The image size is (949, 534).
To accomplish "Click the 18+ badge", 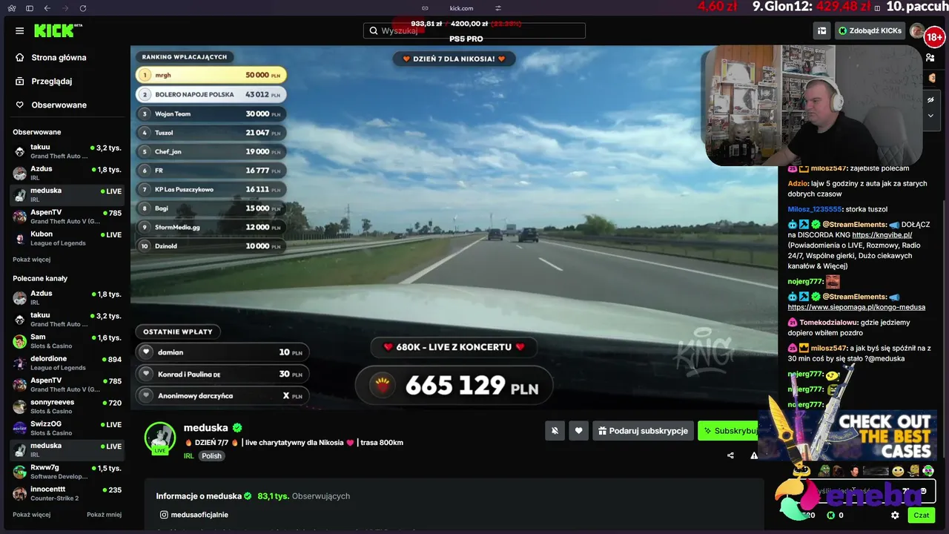I will [934, 36].
